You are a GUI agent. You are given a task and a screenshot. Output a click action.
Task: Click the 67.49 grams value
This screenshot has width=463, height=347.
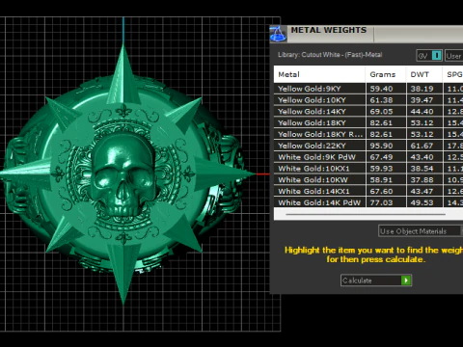[381, 157]
